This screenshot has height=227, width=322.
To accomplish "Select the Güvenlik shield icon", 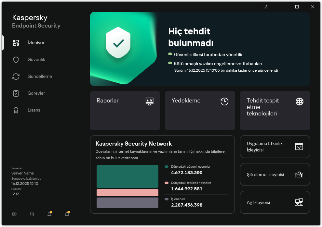I will point(16,59).
